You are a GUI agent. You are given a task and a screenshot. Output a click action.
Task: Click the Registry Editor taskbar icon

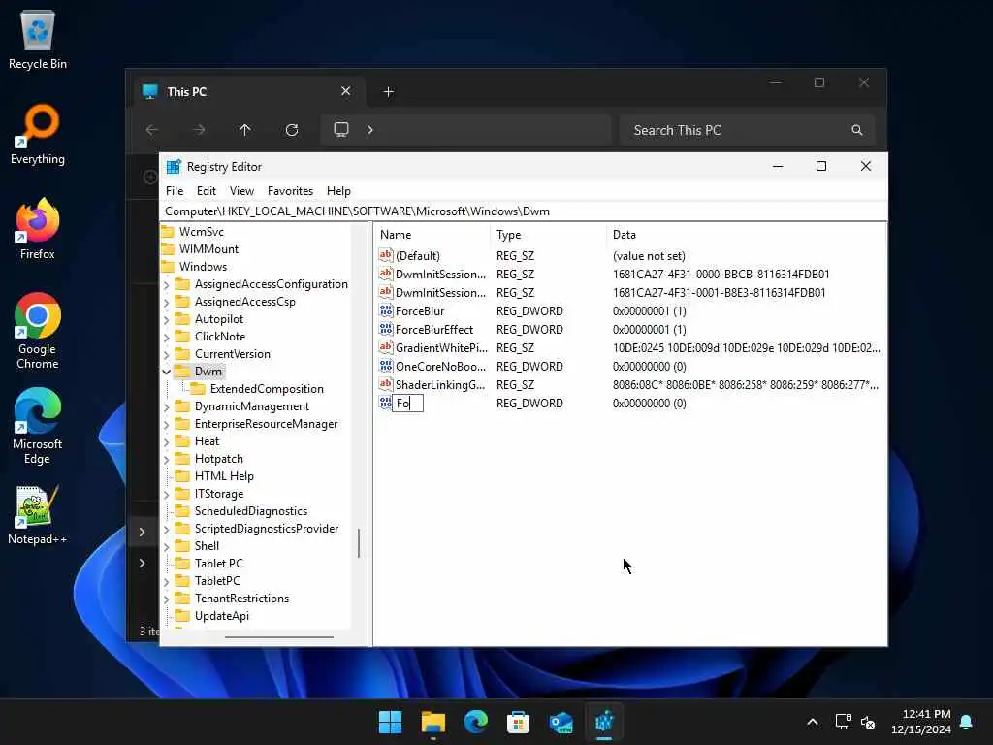pos(604,722)
